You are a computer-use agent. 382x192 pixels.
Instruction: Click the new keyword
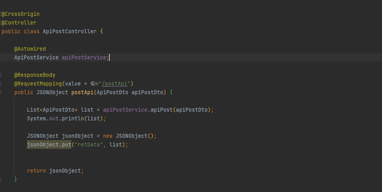point(108,136)
